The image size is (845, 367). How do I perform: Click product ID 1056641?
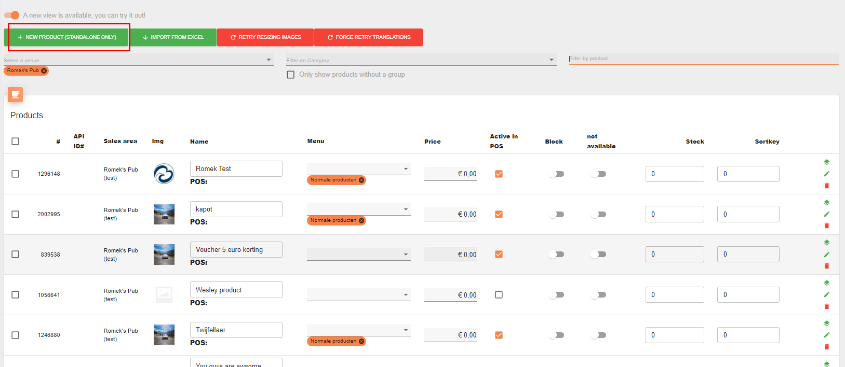[x=49, y=295]
